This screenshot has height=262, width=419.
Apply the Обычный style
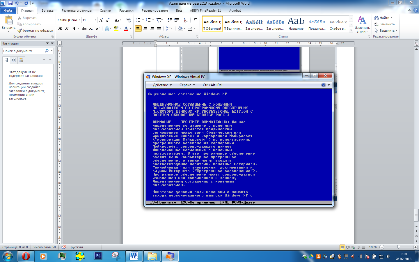pyautogui.click(x=212, y=24)
